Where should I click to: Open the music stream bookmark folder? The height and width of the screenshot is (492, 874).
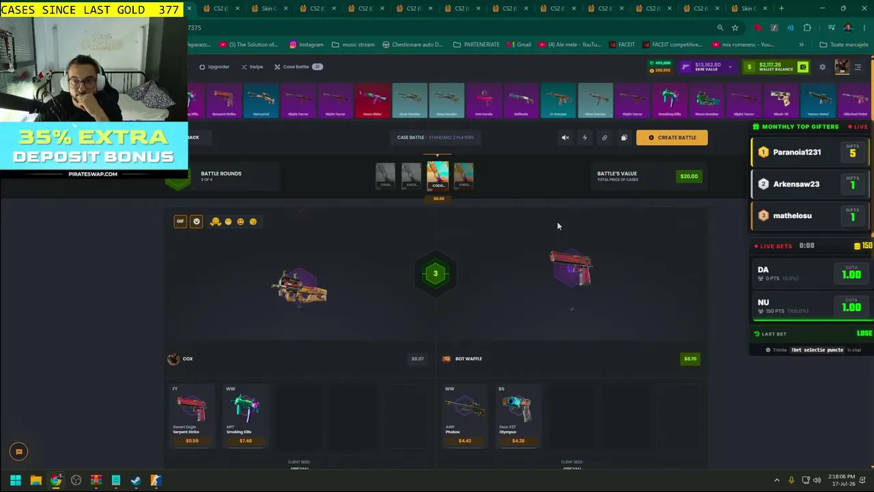353,44
